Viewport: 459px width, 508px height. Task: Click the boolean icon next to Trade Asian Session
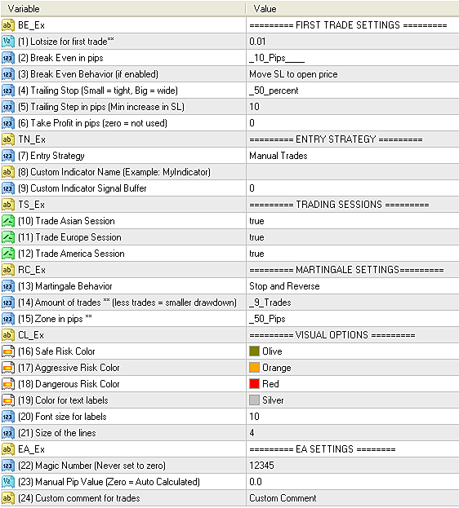[8, 221]
